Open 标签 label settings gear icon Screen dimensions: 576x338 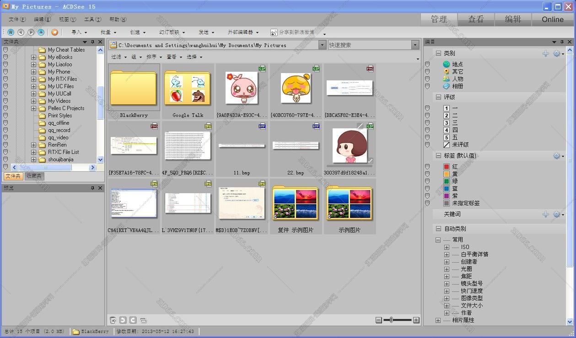tap(557, 156)
